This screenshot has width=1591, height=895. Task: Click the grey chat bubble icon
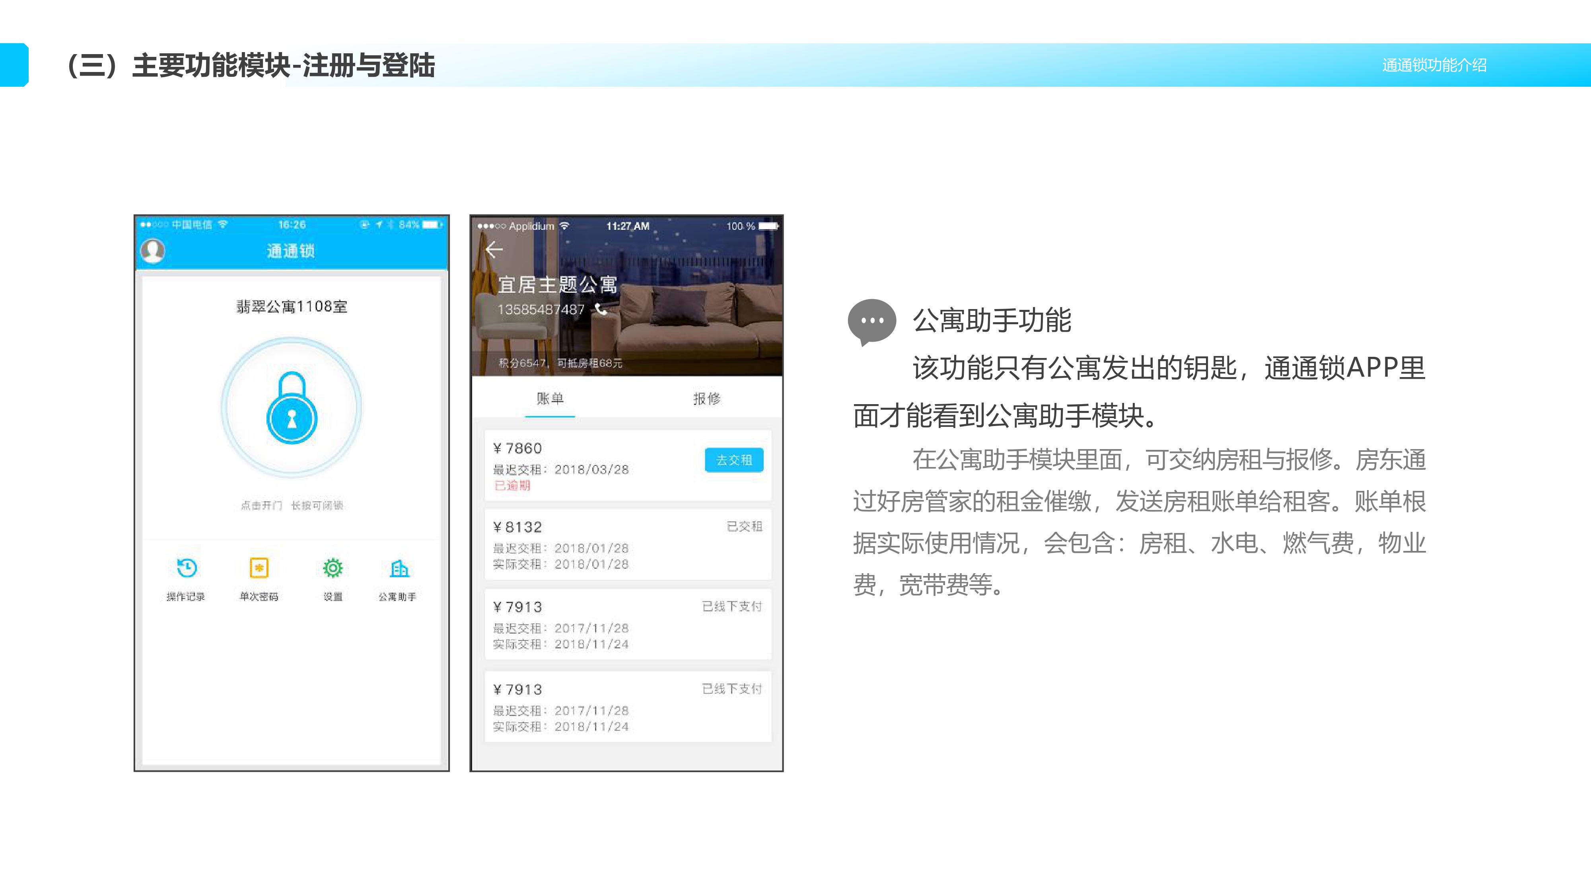871,321
